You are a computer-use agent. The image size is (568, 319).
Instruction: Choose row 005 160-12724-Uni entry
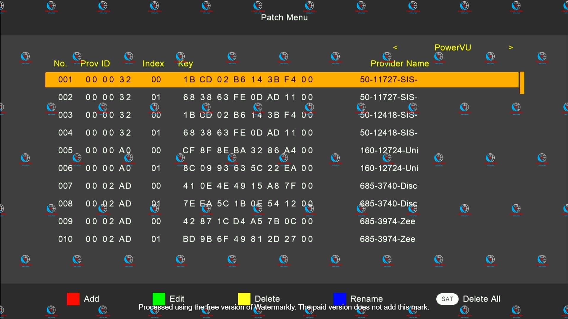(x=281, y=151)
